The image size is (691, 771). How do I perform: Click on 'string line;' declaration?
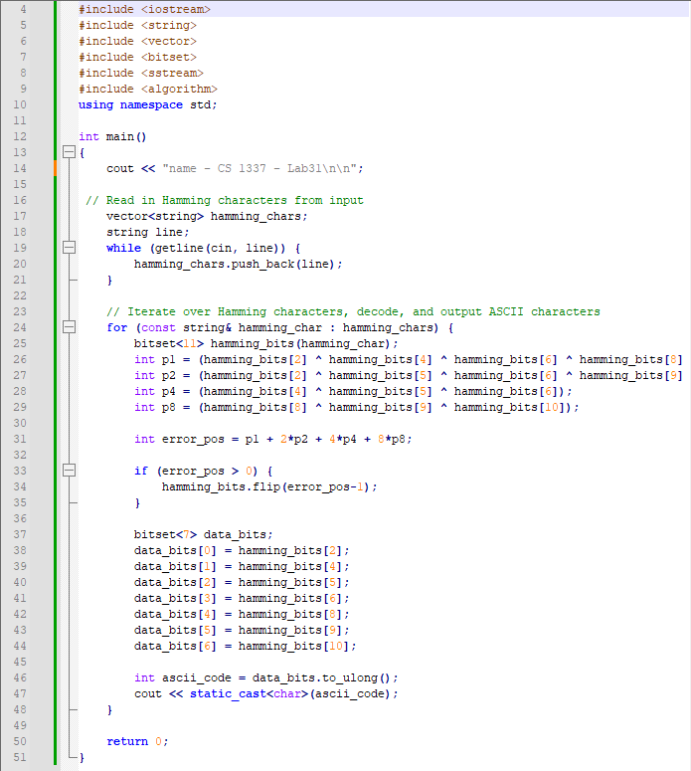click(x=148, y=232)
